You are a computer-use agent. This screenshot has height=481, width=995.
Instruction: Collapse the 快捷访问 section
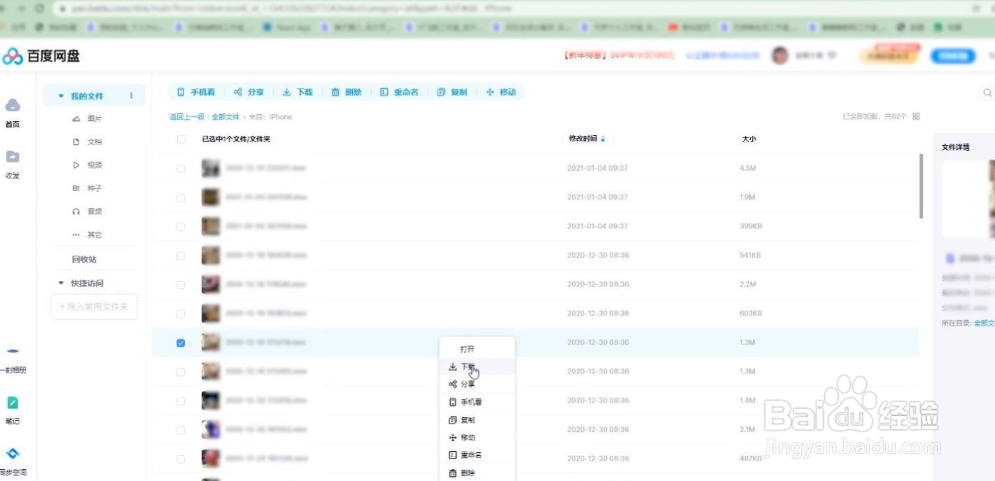point(60,283)
